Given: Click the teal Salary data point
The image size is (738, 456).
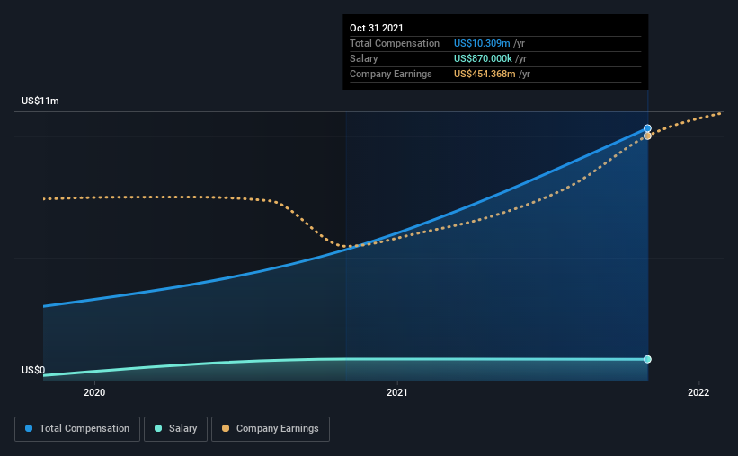Looking at the screenshot, I should (x=647, y=359).
